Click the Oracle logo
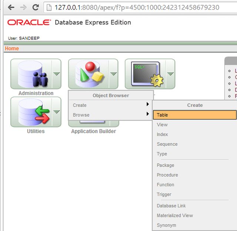The image size is (237, 231). [x=29, y=22]
